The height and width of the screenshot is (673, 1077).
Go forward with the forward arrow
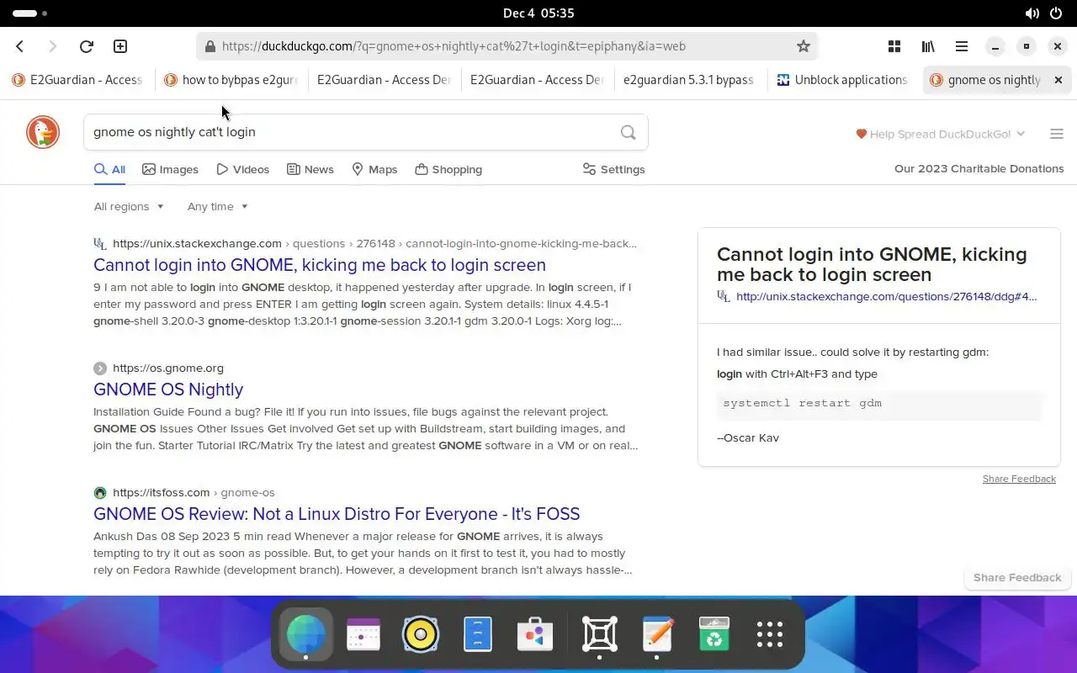(52, 46)
